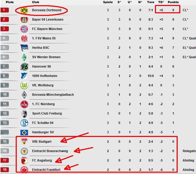
Task: Click the Hertha BSC flag emblem
Action: pyautogui.click(x=24, y=48)
